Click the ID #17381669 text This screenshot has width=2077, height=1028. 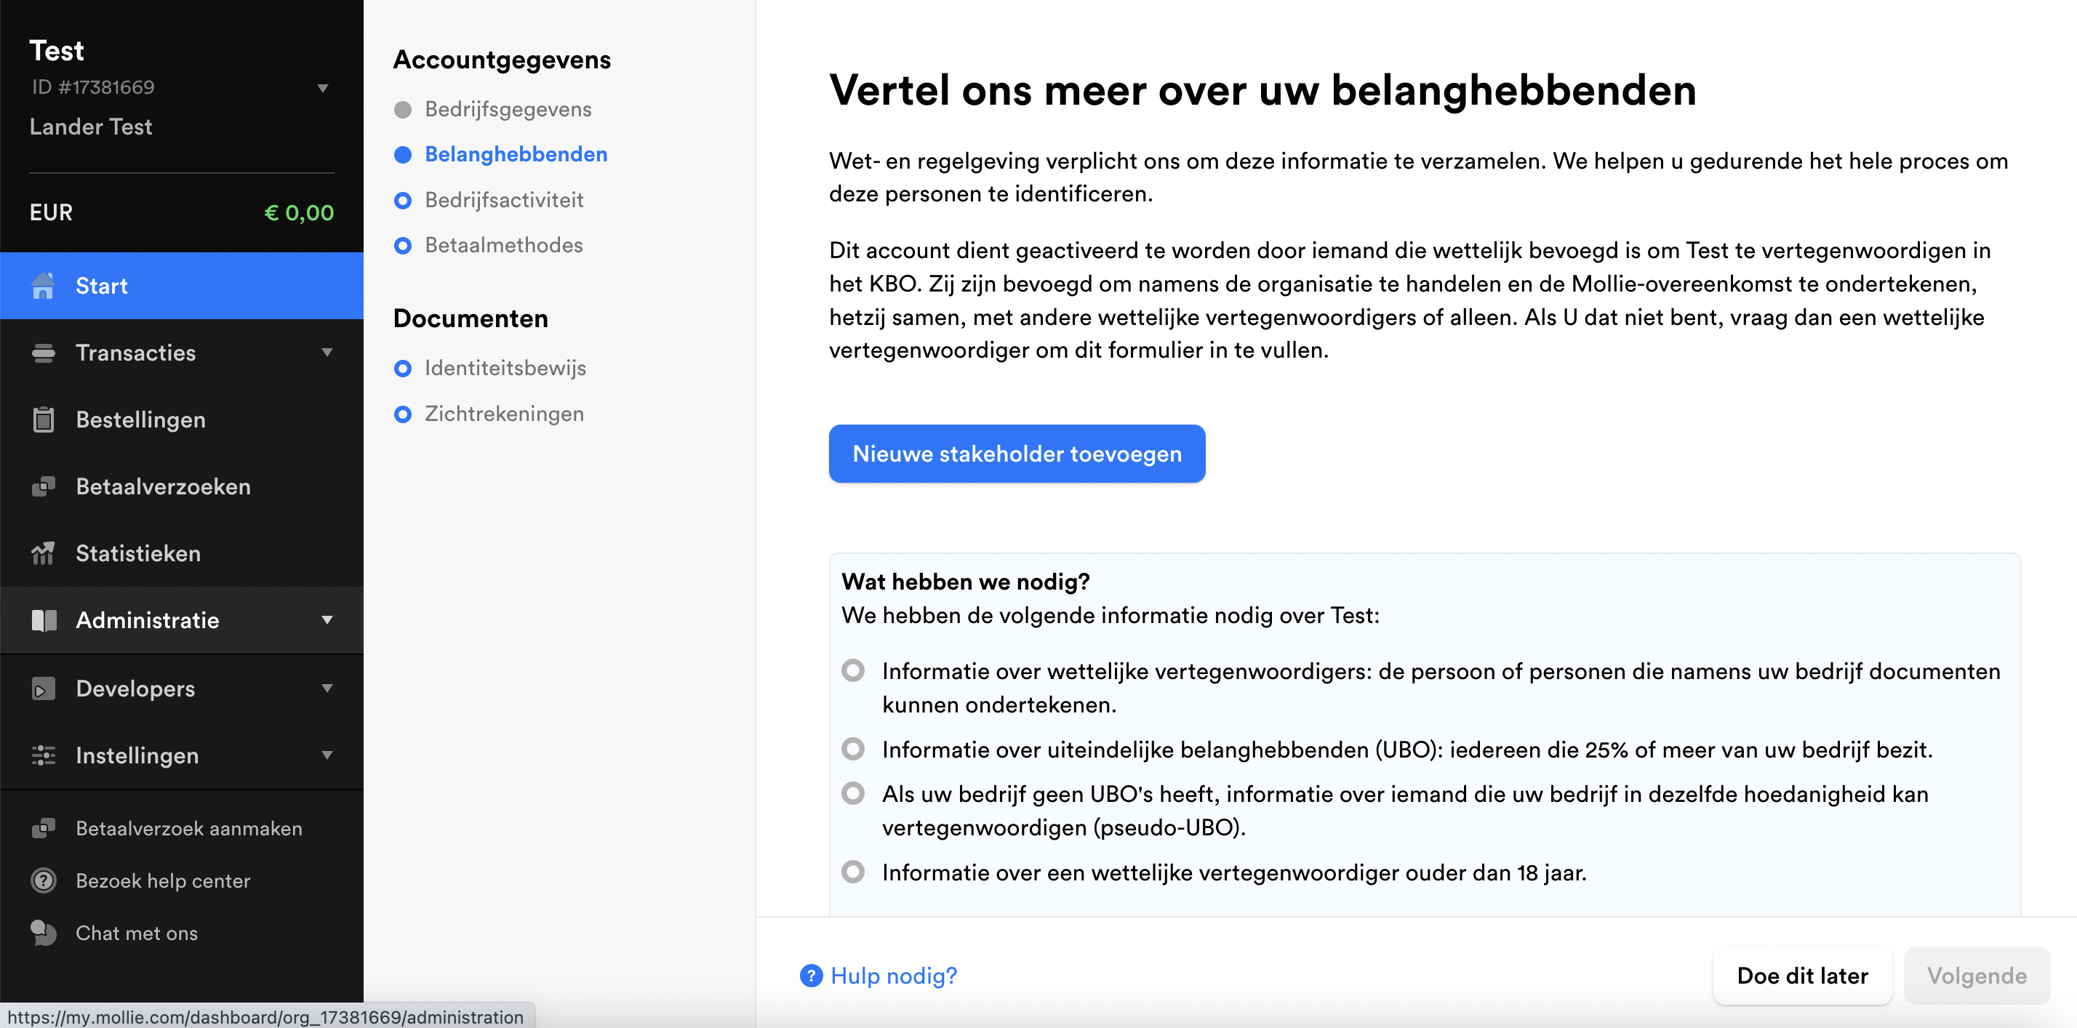click(93, 87)
